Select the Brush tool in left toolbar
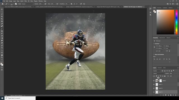This screenshot has height=100, width=179. coord(2,29)
